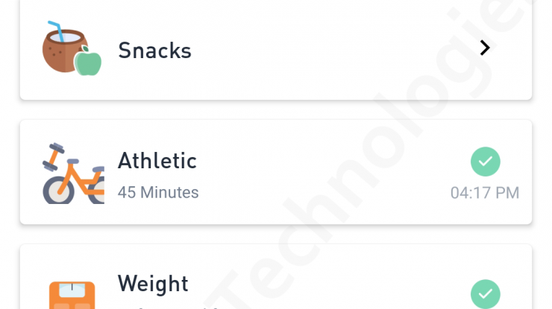552x309 pixels.
Task: Click the bicycle and dumbbell Athletic icon
Action: 73,173
